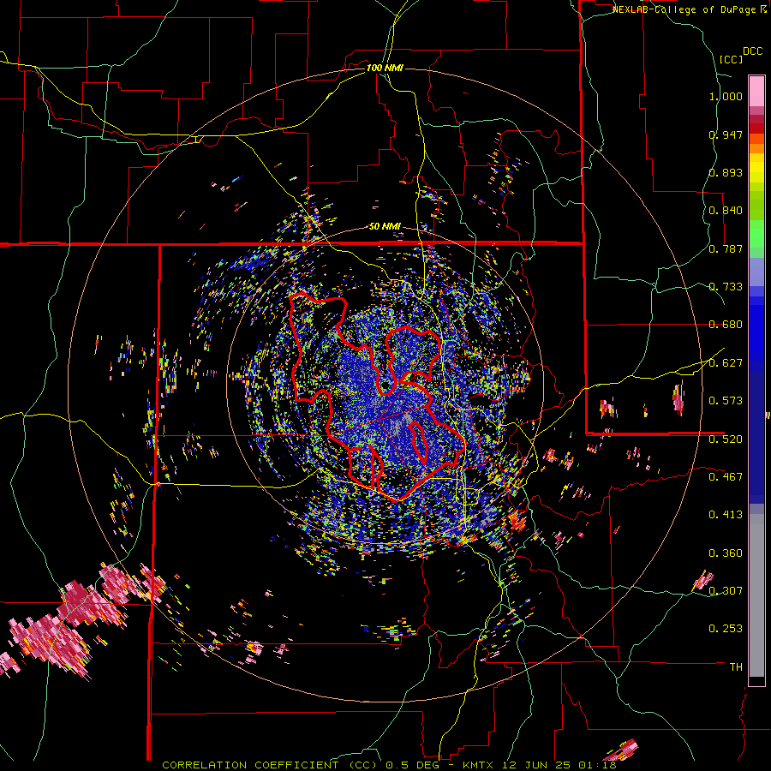Image resolution: width=771 pixels, height=771 pixels.
Task: Click CORRELATION COEFFICIENT in the bottom caption
Action: [x=250, y=765]
